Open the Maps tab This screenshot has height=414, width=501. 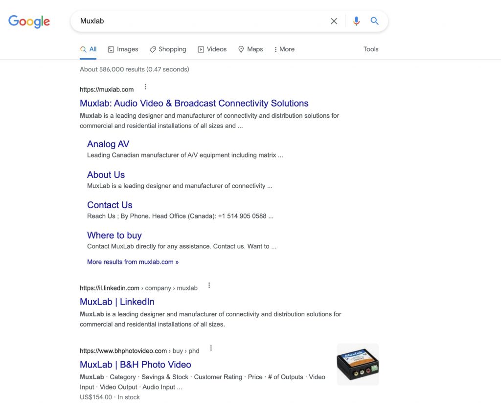[x=250, y=49]
